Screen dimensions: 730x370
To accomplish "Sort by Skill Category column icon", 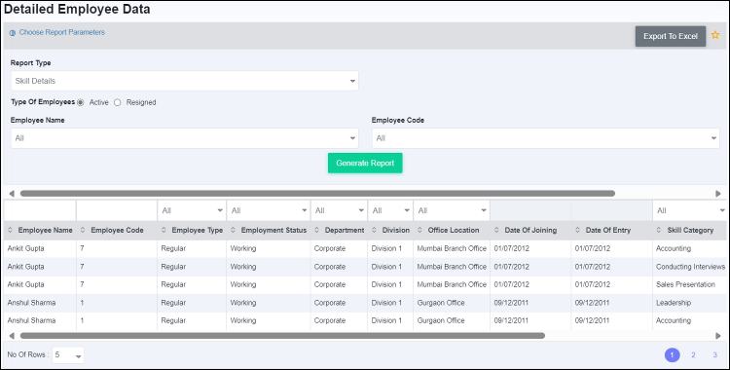I will click(x=659, y=230).
